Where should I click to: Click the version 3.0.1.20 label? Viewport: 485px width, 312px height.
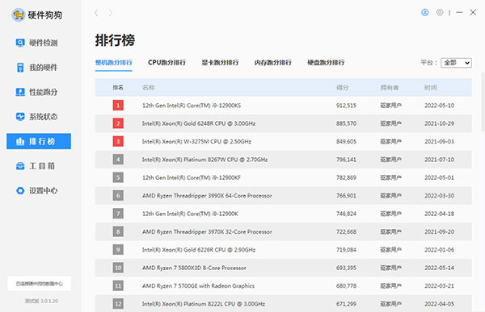(x=41, y=301)
